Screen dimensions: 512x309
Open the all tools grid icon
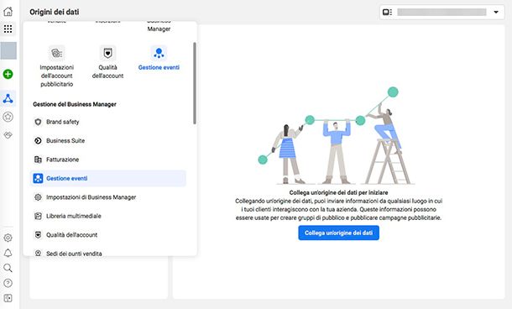(x=8, y=29)
